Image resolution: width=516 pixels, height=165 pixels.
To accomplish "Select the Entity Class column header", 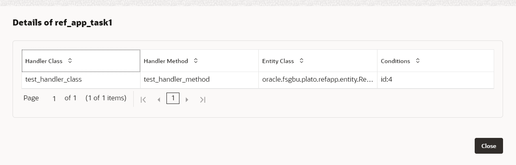I will click(x=278, y=61).
